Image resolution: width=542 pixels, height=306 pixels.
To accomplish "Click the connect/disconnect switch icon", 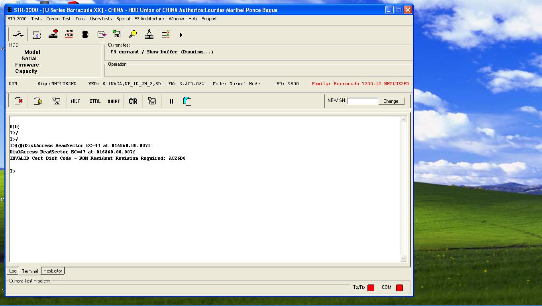I will (18, 35).
